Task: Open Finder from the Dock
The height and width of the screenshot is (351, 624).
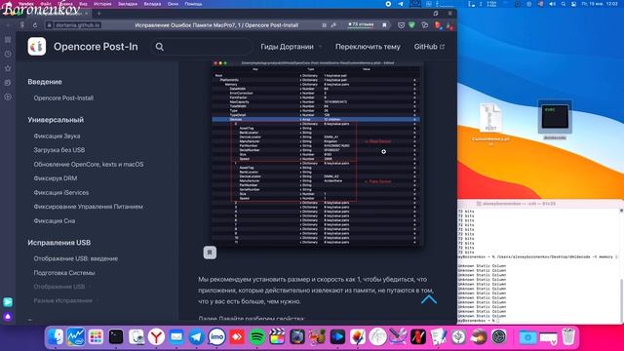Action: [56, 337]
